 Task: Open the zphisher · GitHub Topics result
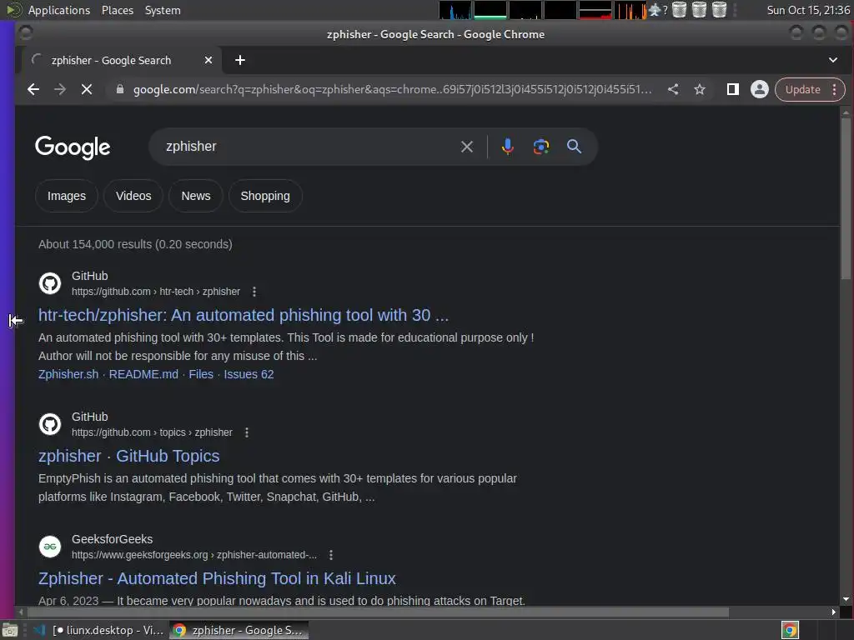click(x=128, y=456)
